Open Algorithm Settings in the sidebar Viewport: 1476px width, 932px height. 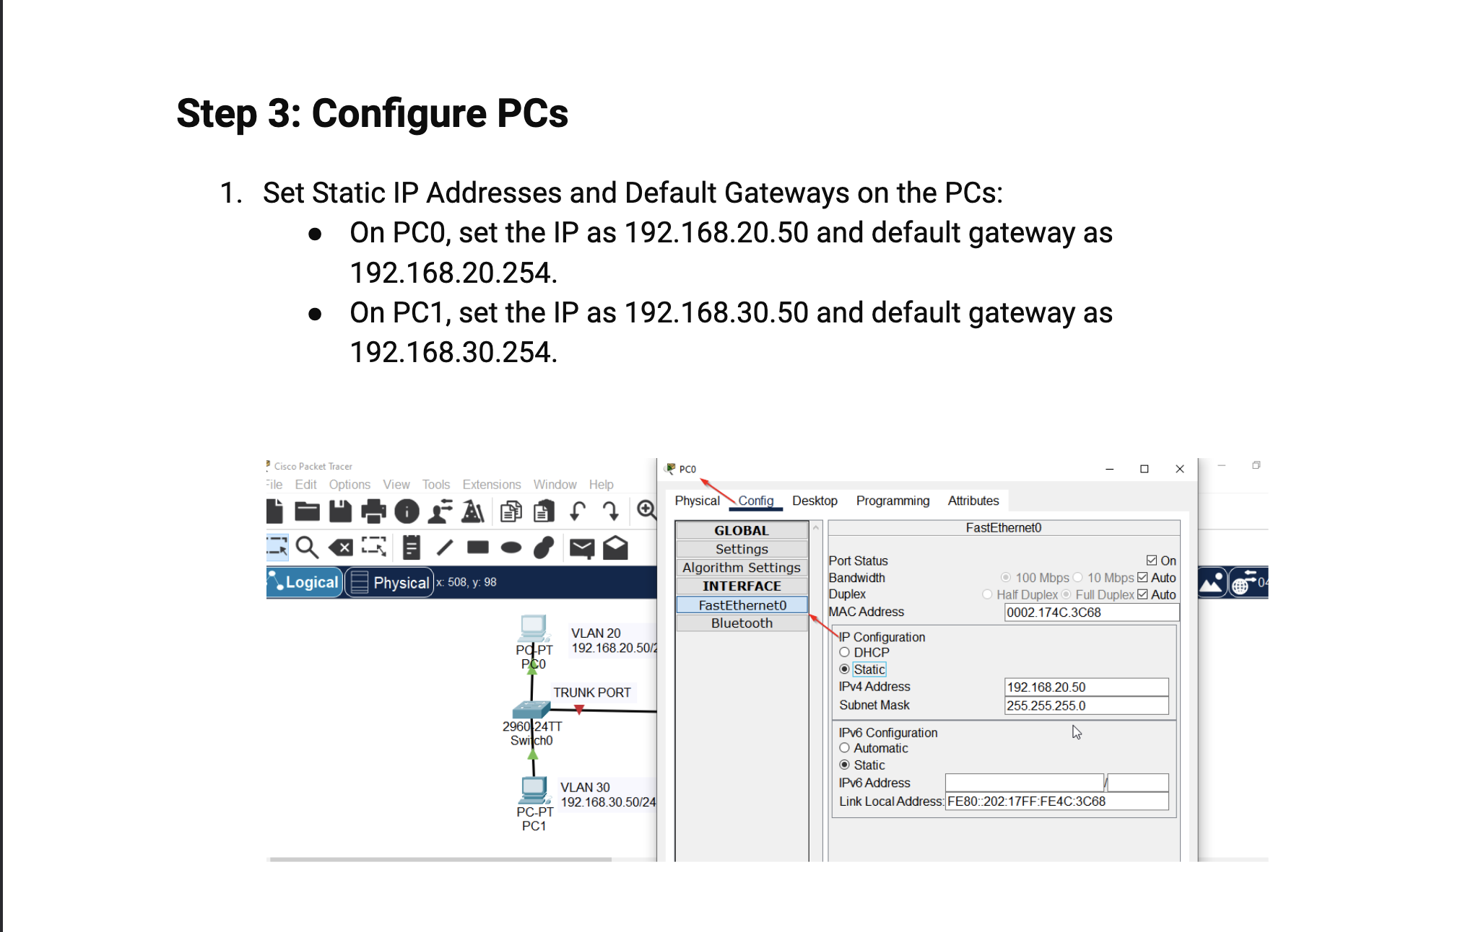(x=742, y=568)
